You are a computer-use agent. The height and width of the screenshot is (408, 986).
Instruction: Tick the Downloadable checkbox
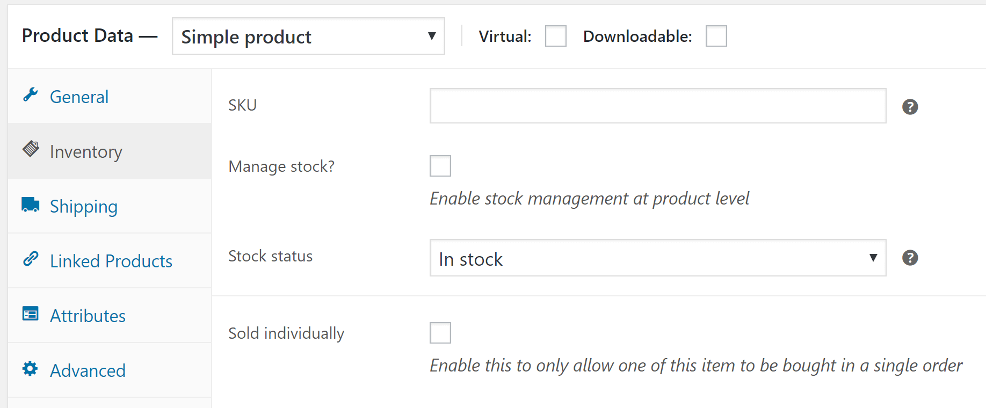pos(716,36)
